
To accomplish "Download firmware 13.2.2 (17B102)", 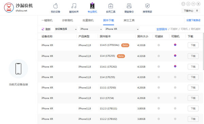I will click(x=193, y=119).
